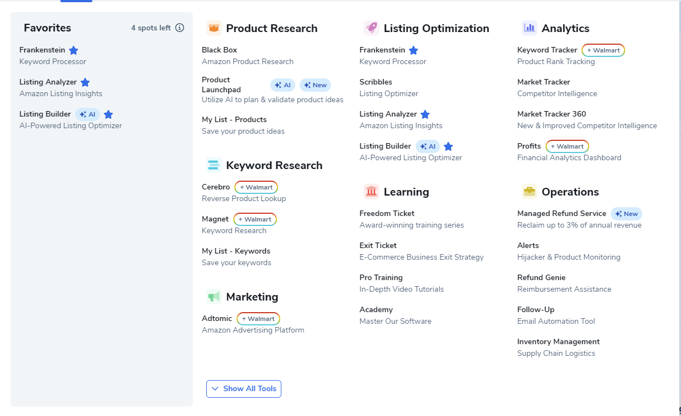681x416 pixels.
Task: Toggle Listing Analyzer star under Listing Optimization
Action: (x=425, y=114)
